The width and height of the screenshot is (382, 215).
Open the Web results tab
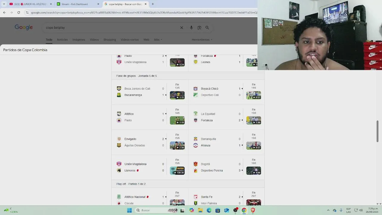coord(146,39)
